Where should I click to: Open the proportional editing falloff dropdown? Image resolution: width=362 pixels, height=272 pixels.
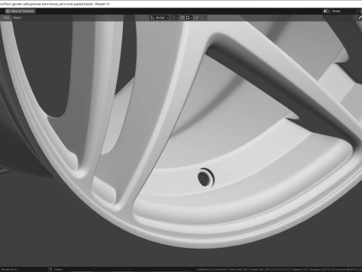pyautogui.click(x=203, y=17)
